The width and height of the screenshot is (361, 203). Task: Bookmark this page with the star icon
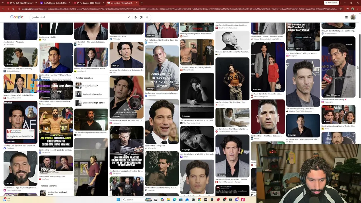340,9
